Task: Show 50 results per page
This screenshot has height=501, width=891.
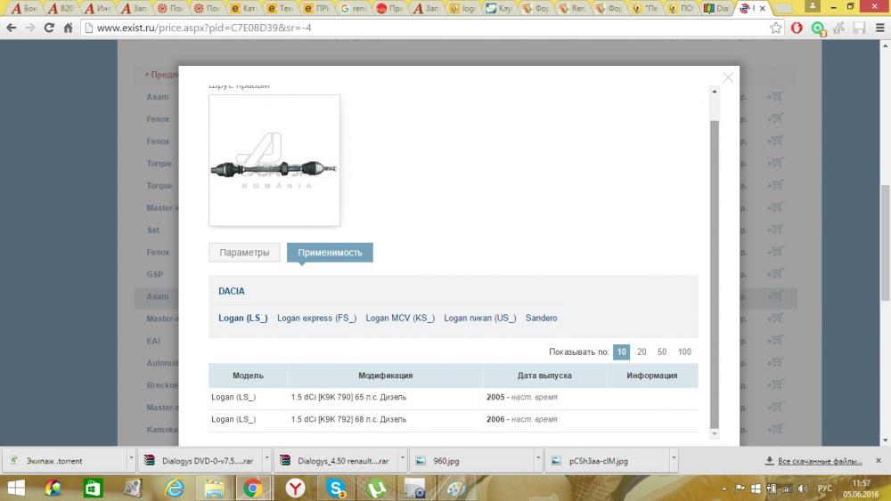Action: 662,352
